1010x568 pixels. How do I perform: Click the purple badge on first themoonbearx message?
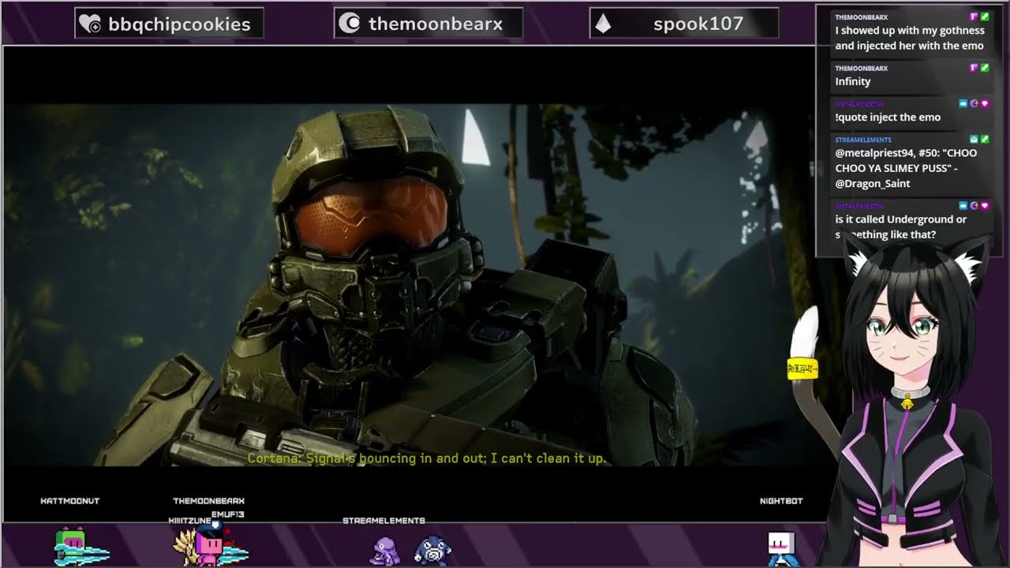pyautogui.click(x=974, y=17)
